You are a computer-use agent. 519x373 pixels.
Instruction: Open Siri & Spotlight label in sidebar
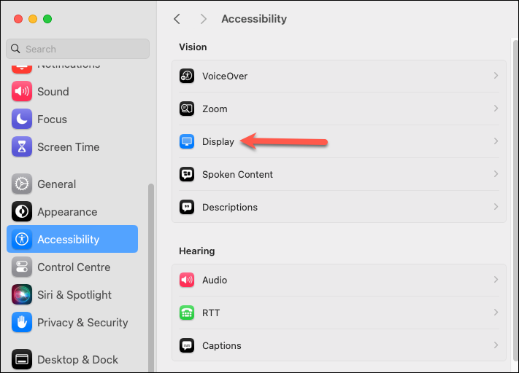[74, 295]
